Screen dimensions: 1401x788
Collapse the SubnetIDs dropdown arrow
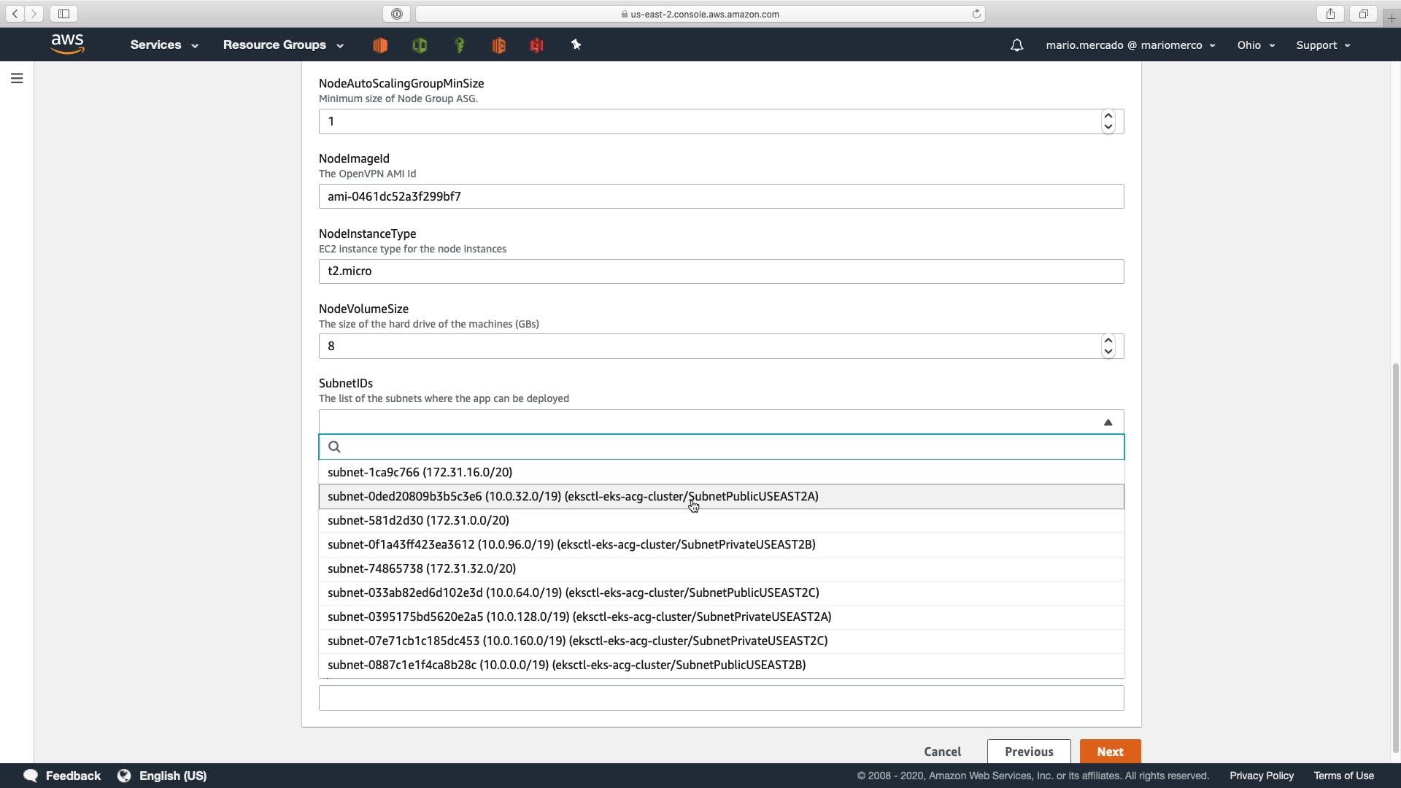pyautogui.click(x=1108, y=422)
